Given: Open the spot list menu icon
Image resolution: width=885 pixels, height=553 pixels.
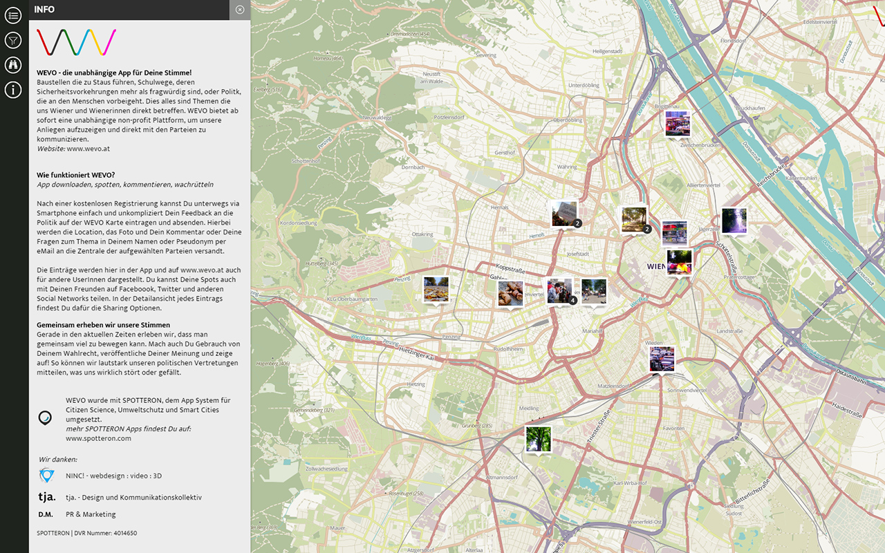Looking at the screenshot, I should coord(13,16).
